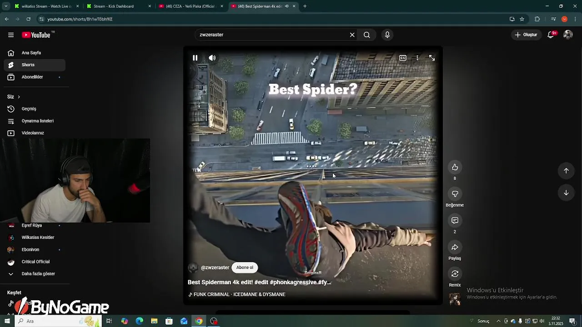Open the Chrome extensions puzzle icon
Viewport: 582px width, 327px height.
[537, 19]
